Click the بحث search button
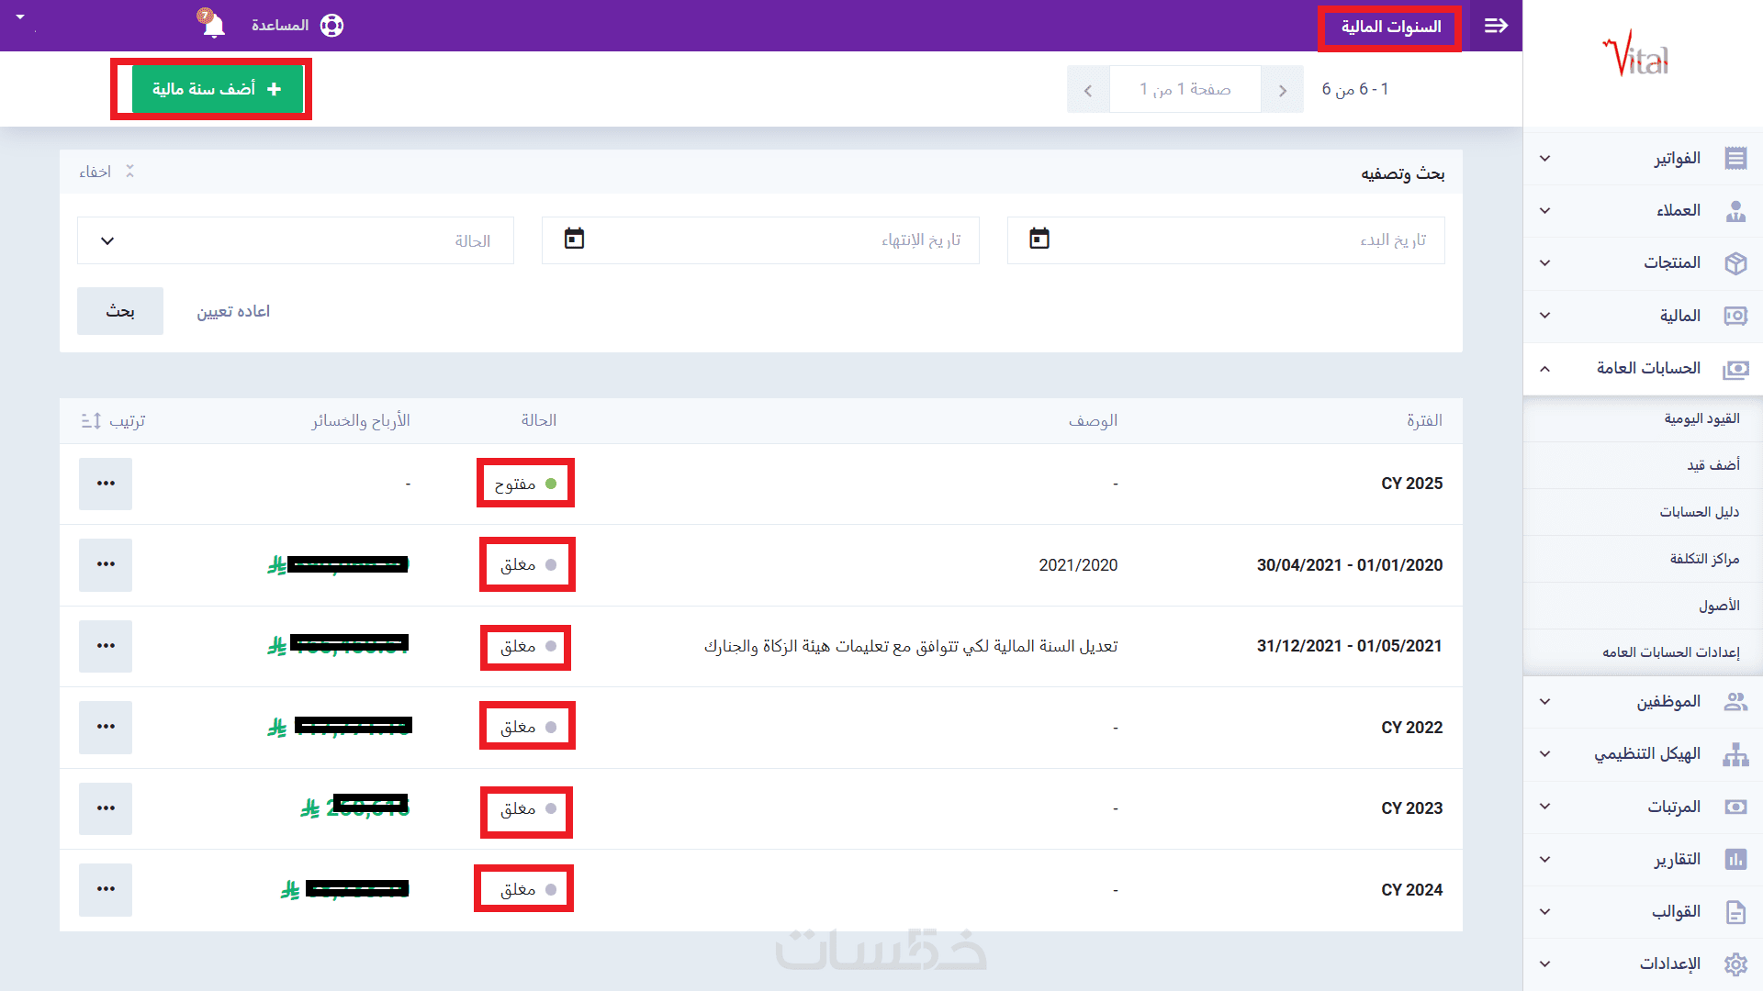 120,311
